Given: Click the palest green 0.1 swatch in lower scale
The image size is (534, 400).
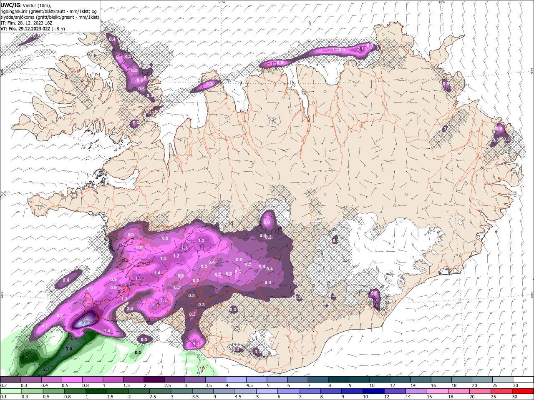Looking at the screenshot, I should [11, 391].
